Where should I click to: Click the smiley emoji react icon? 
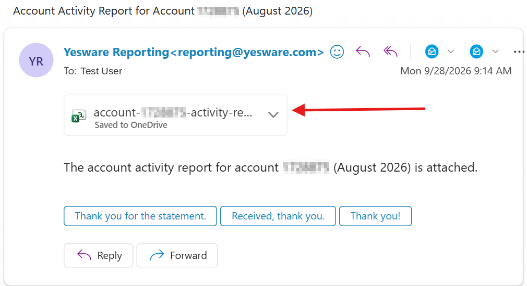coord(337,52)
